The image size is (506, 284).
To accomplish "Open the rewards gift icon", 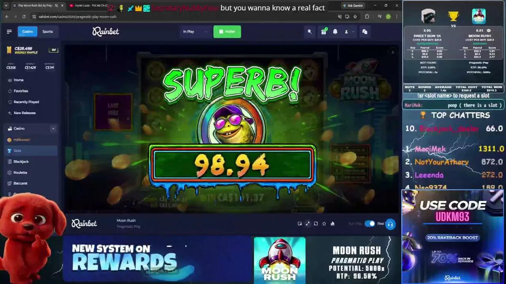I will click(324, 32).
